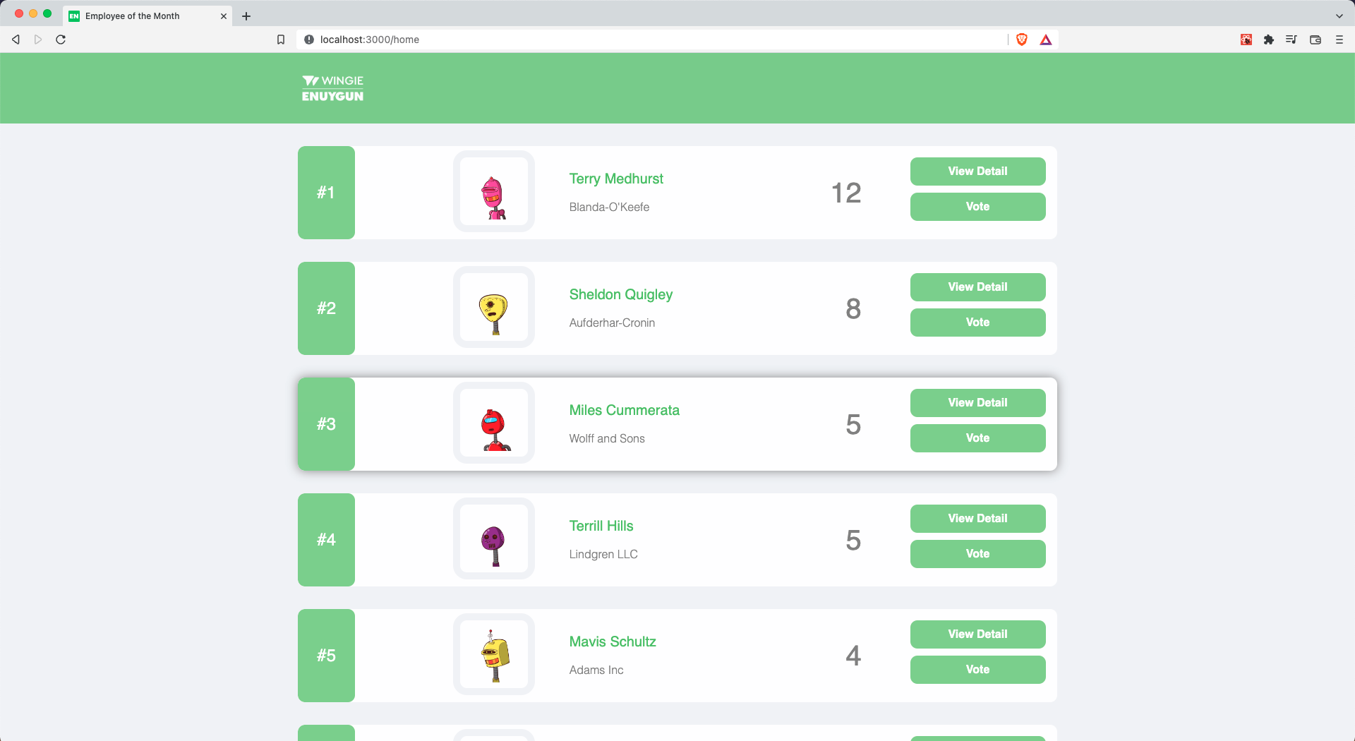The height and width of the screenshot is (741, 1355).
Task: Open Miles Cummerata's name link
Action: tap(624, 410)
